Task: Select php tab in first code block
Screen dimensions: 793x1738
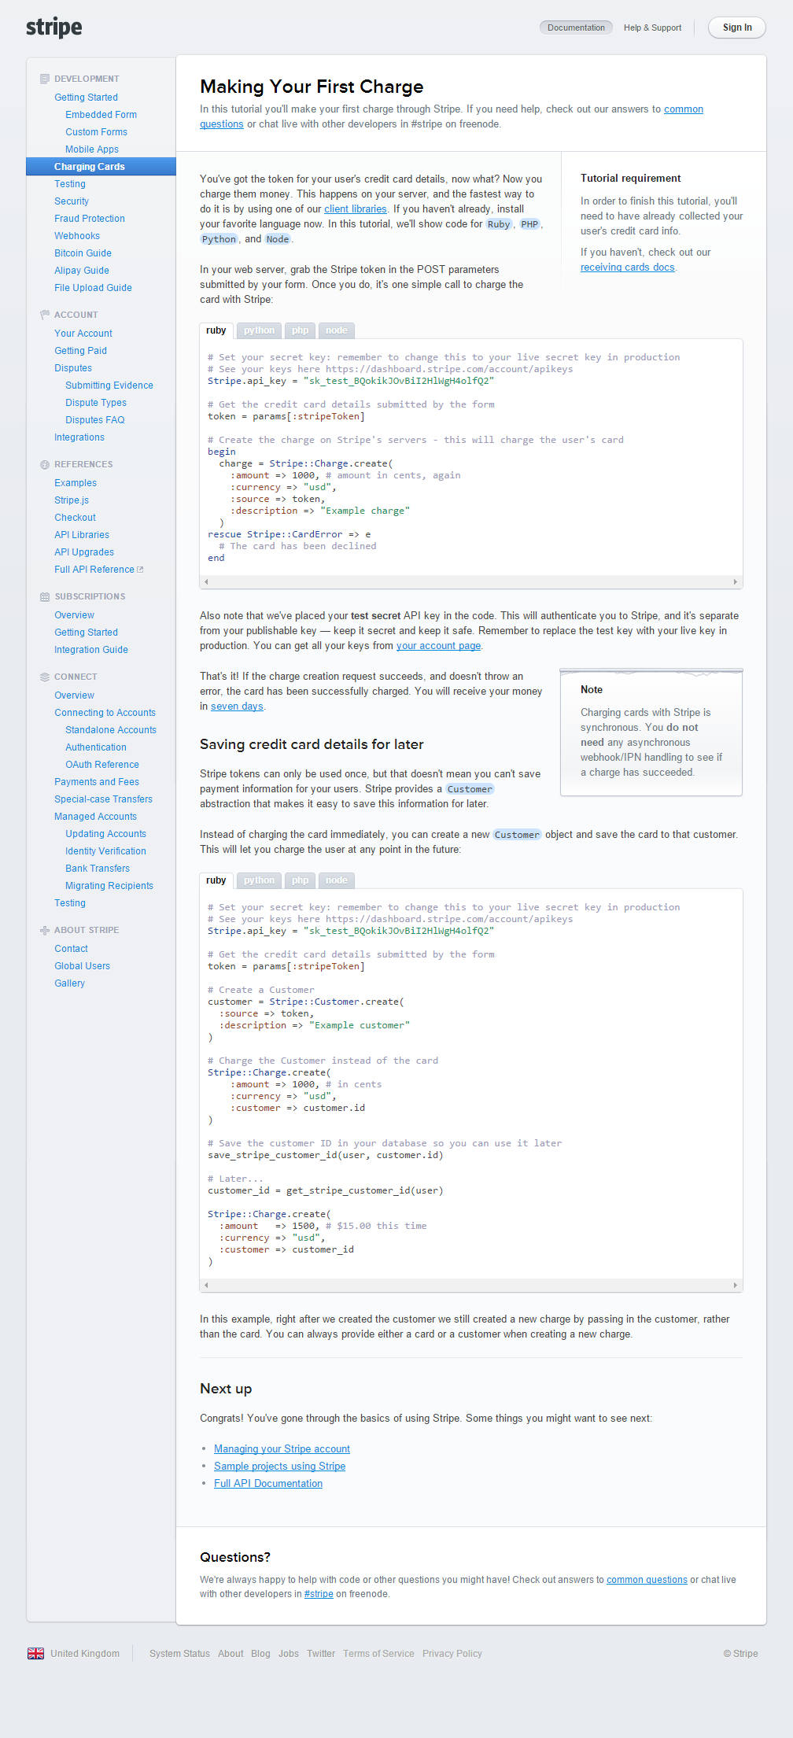Action: [x=300, y=330]
